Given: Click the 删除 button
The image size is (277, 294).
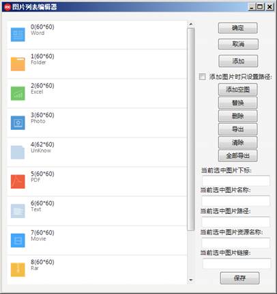Looking at the screenshot, I should [238, 116].
